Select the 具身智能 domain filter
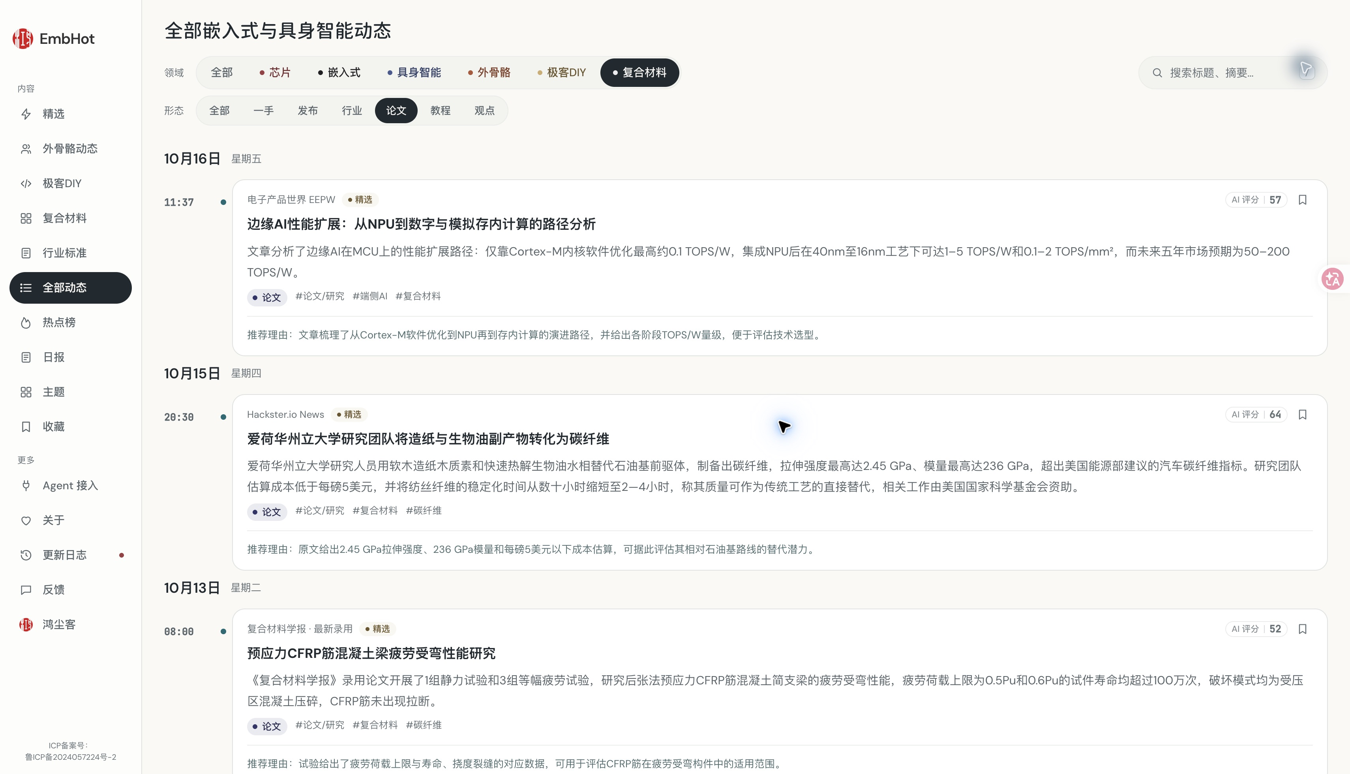Viewport: 1350px width, 774px height. pyautogui.click(x=414, y=72)
